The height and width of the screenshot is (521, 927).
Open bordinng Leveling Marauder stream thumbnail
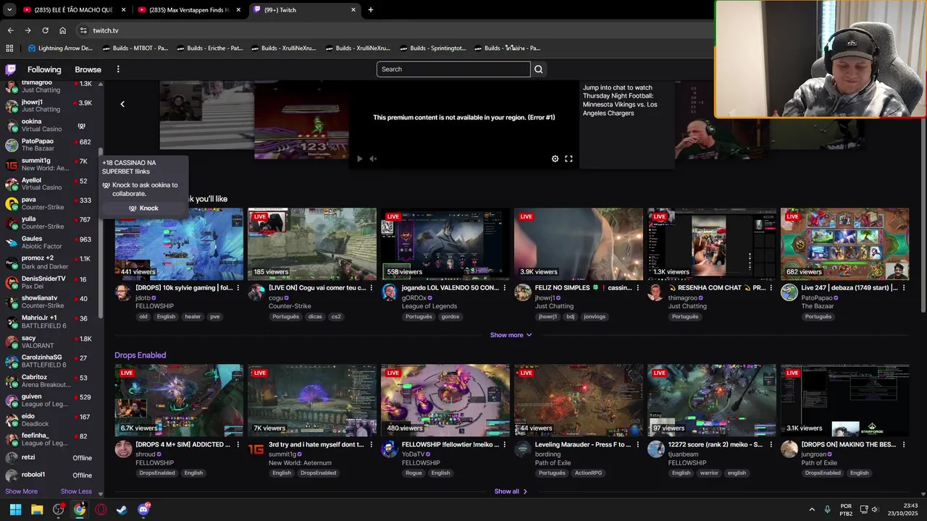(x=578, y=400)
